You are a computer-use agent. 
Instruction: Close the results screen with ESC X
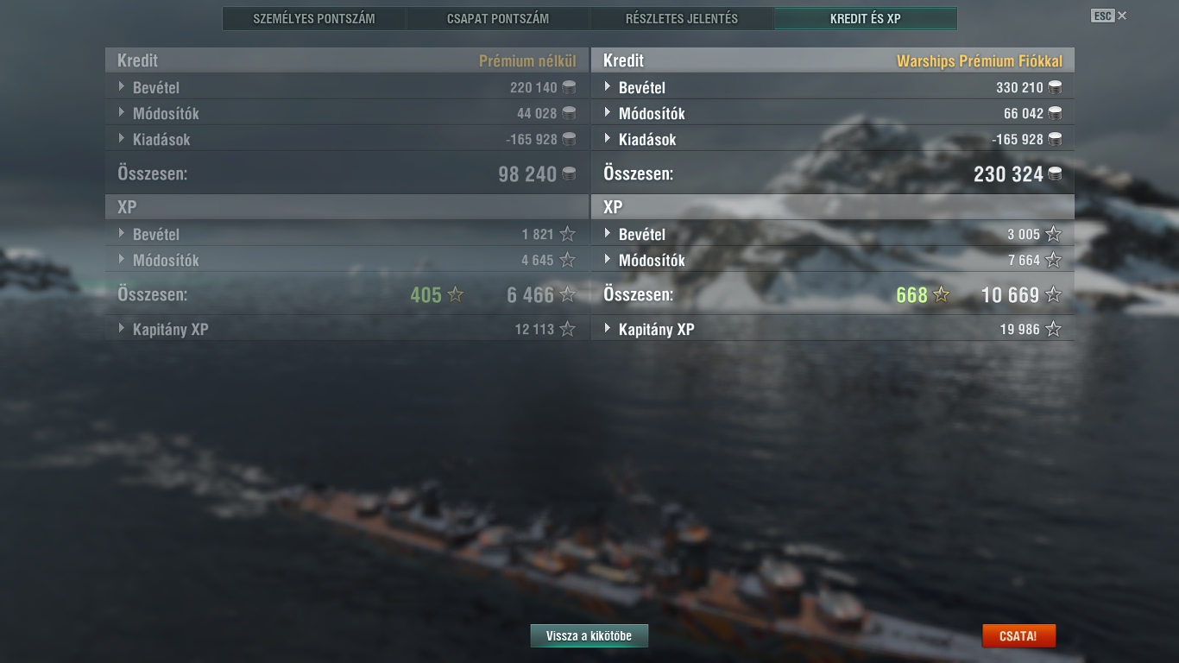coord(1109,16)
